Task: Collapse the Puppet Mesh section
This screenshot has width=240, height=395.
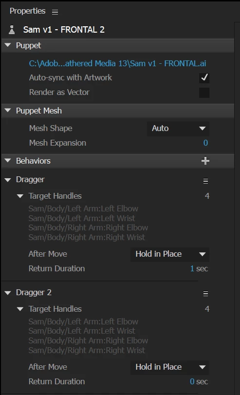Action: coord(8,111)
